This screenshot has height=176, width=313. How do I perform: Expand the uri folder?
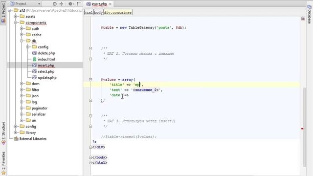(22, 120)
